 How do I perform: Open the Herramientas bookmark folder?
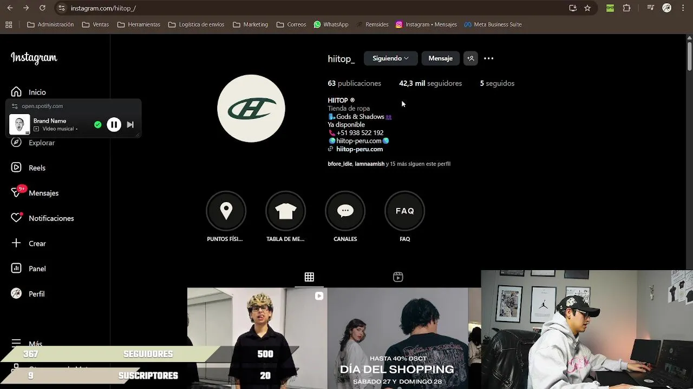[x=139, y=24]
